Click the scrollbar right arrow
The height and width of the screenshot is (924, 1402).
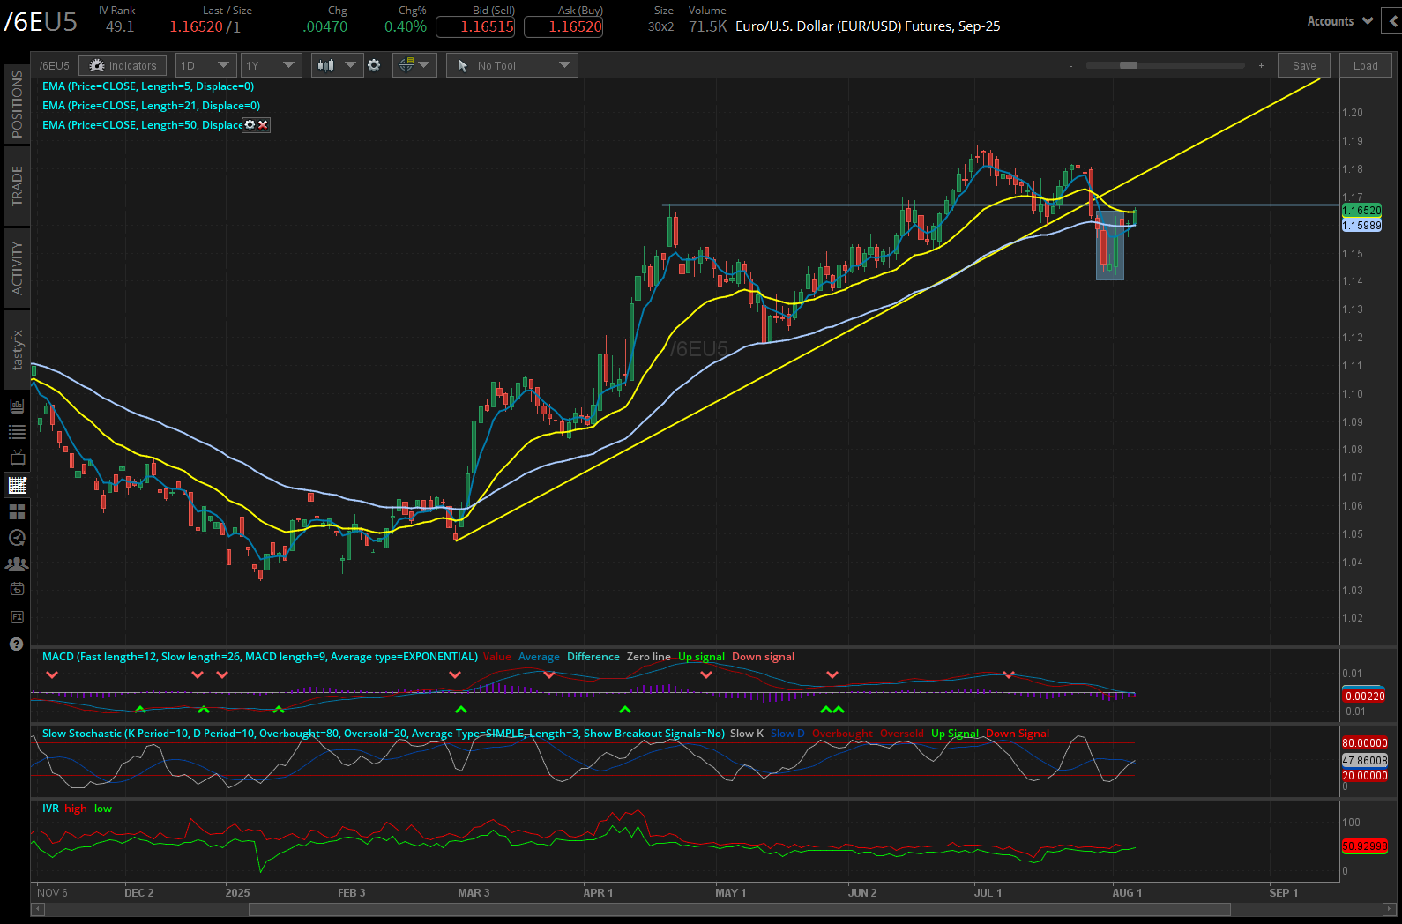tap(1389, 909)
